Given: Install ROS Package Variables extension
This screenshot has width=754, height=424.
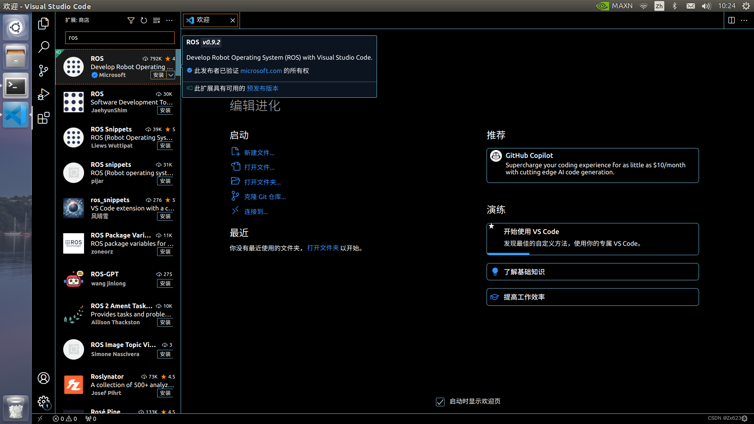Looking at the screenshot, I should click(x=165, y=252).
